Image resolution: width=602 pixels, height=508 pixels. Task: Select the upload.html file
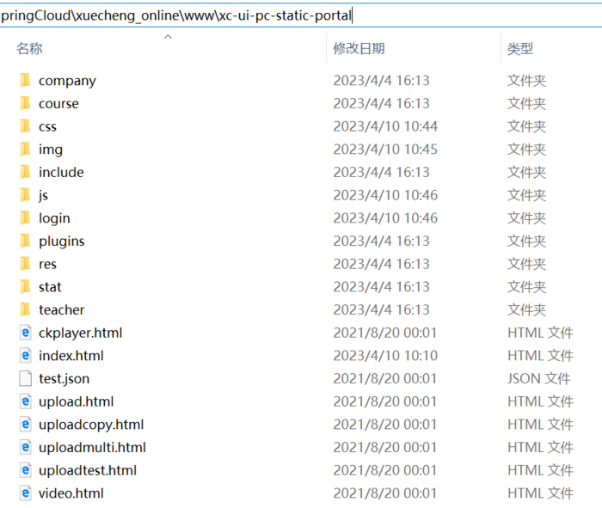pos(76,401)
